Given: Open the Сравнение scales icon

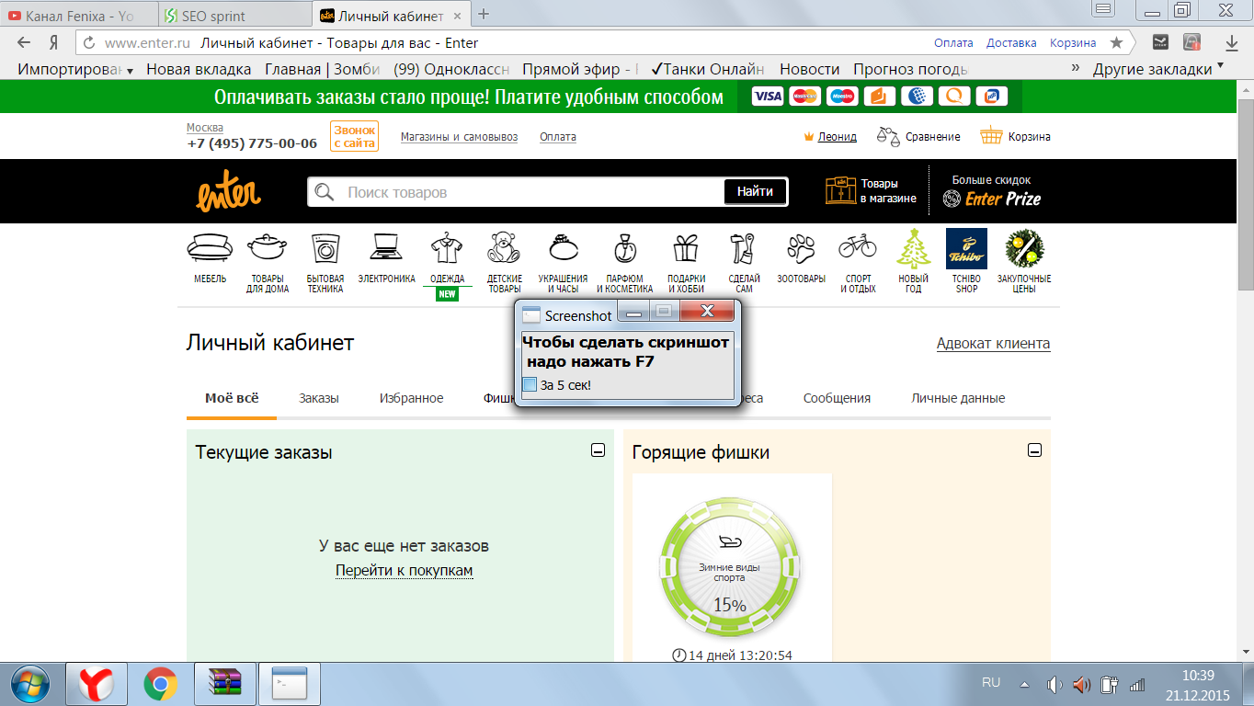Looking at the screenshot, I should click(887, 136).
